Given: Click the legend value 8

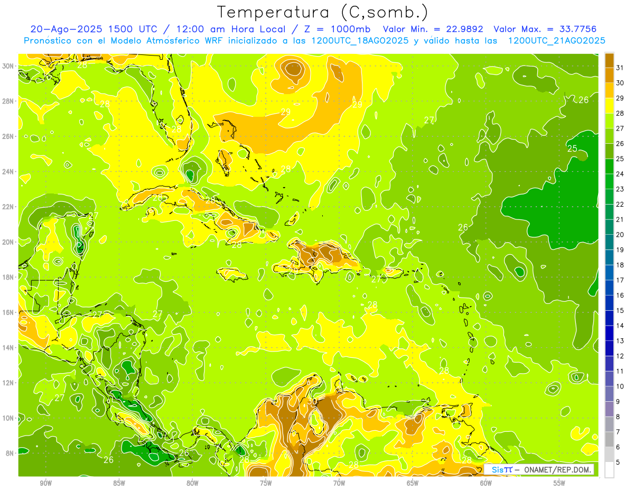Looking at the screenshot, I should pos(618,417).
